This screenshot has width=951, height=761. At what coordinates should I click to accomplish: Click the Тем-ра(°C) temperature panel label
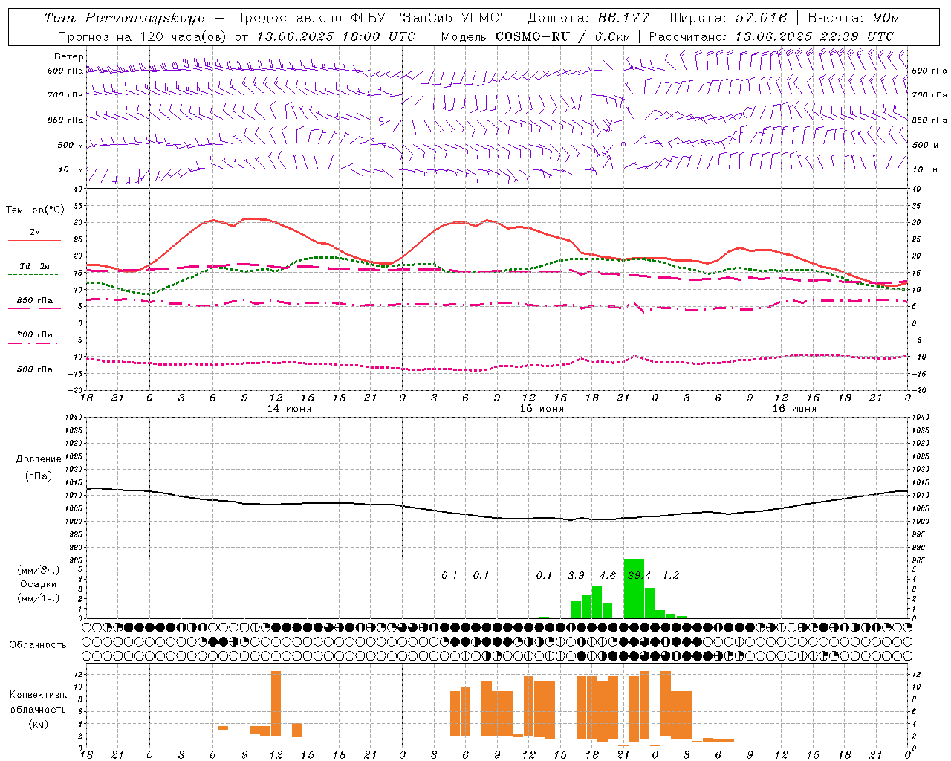35,210
